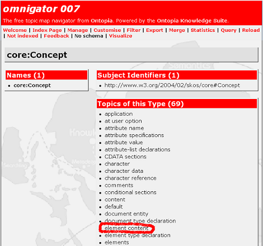Open the circled element content topic
The image size is (263, 246).
[126, 228]
